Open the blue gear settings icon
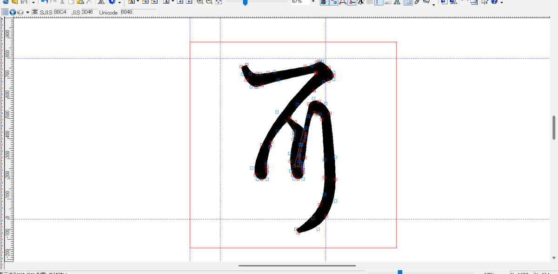 (x=112, y=2)
